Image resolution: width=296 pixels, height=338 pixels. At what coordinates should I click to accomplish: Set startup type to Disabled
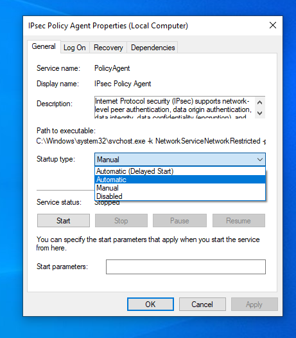click(x=180, y=196)
